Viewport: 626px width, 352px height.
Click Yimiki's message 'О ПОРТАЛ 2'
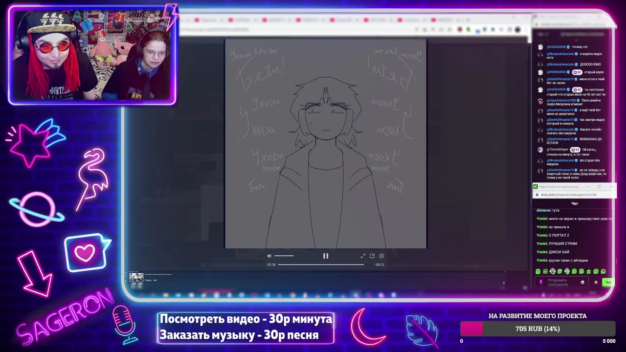coord(559,235)
